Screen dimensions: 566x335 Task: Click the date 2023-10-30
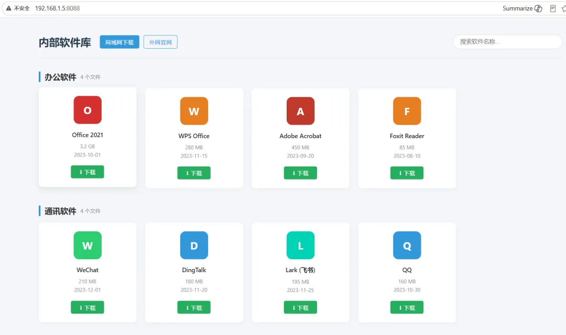[x=407, y=290]
